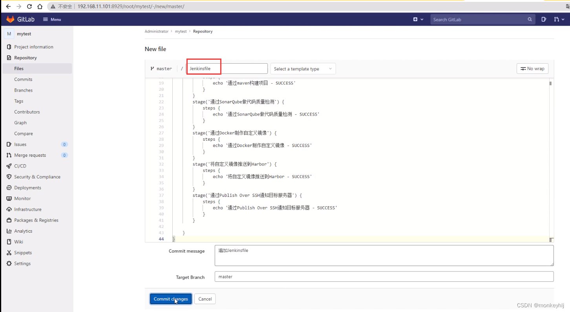Open Select a template type dropdown
Image resolution: width=570 pixels, height=312 pixels.
click(303, 69)
